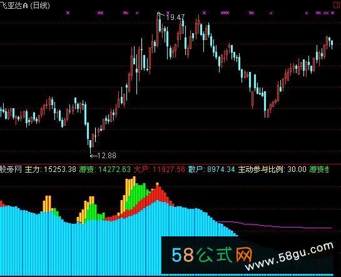Click the 主动参与比例: 30.00 label
Screen dimensions: 341x277
coord(272,169)
